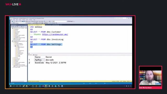The image size is (167, 94).
Task: Click the Results tab icon in results pane
Action: click(x=29, y=55)
